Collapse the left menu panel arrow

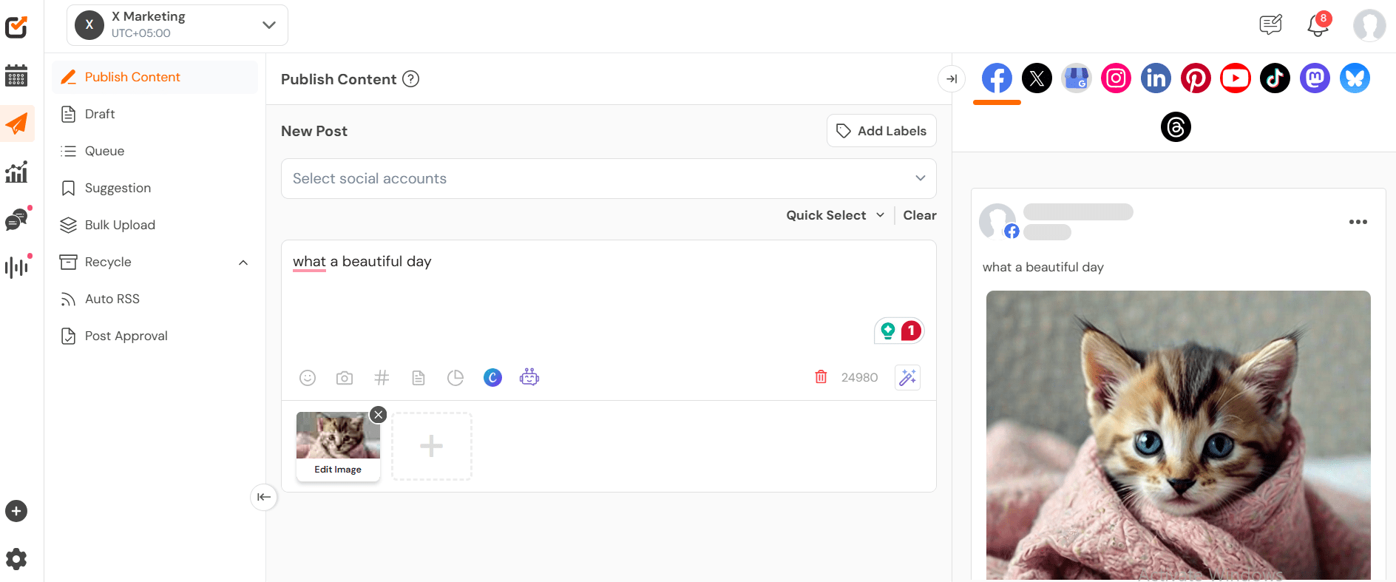264,497
